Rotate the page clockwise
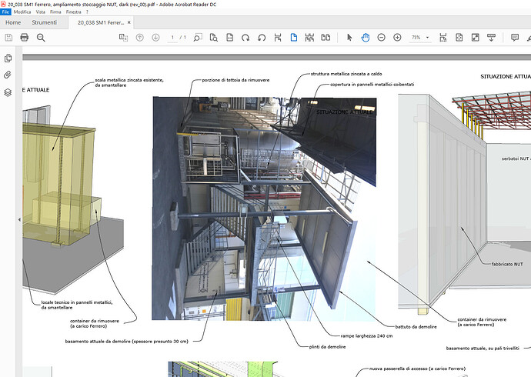Screen dimensions: 531x377 point(245,38)
